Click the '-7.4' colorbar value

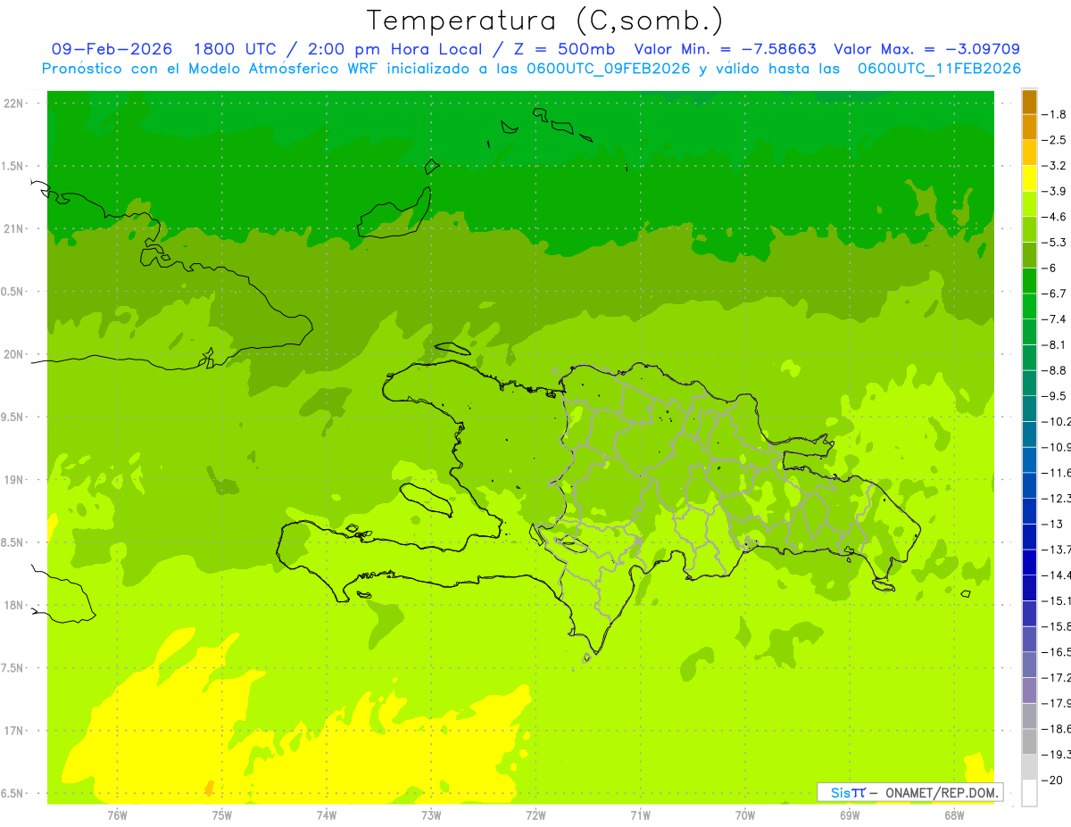[1054, 318]
